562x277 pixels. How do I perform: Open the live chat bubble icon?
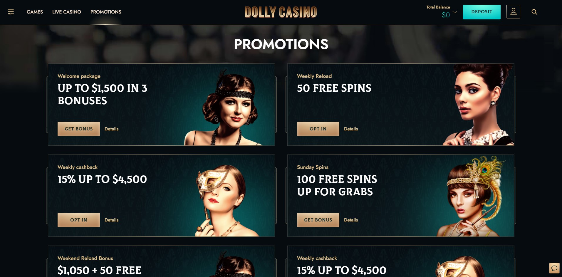point(554,268)
